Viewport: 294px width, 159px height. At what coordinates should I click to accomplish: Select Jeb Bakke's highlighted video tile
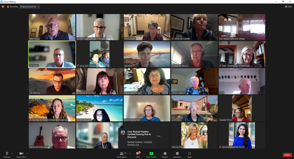coord(52,54)
